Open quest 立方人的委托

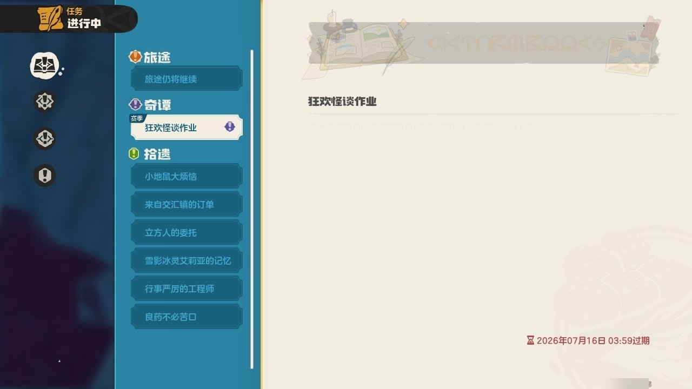(187, 232)
